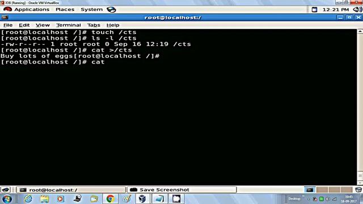The width and height of the screenshot is (363, 204).
Task: Open the terminal View menu
Action: click(x=43, y=25)
